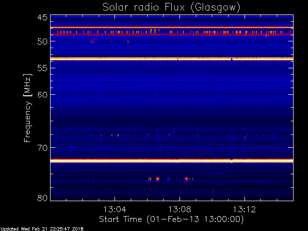Click the red spot just below 50 MHz
The height and width of the screenshot is (231, 308).
(92, 42)
